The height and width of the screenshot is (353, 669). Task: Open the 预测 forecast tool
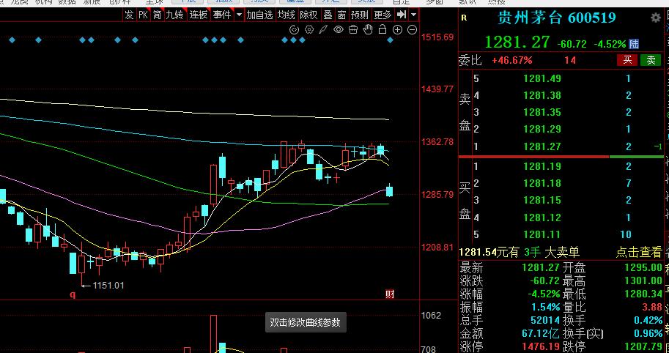[359, 15]
